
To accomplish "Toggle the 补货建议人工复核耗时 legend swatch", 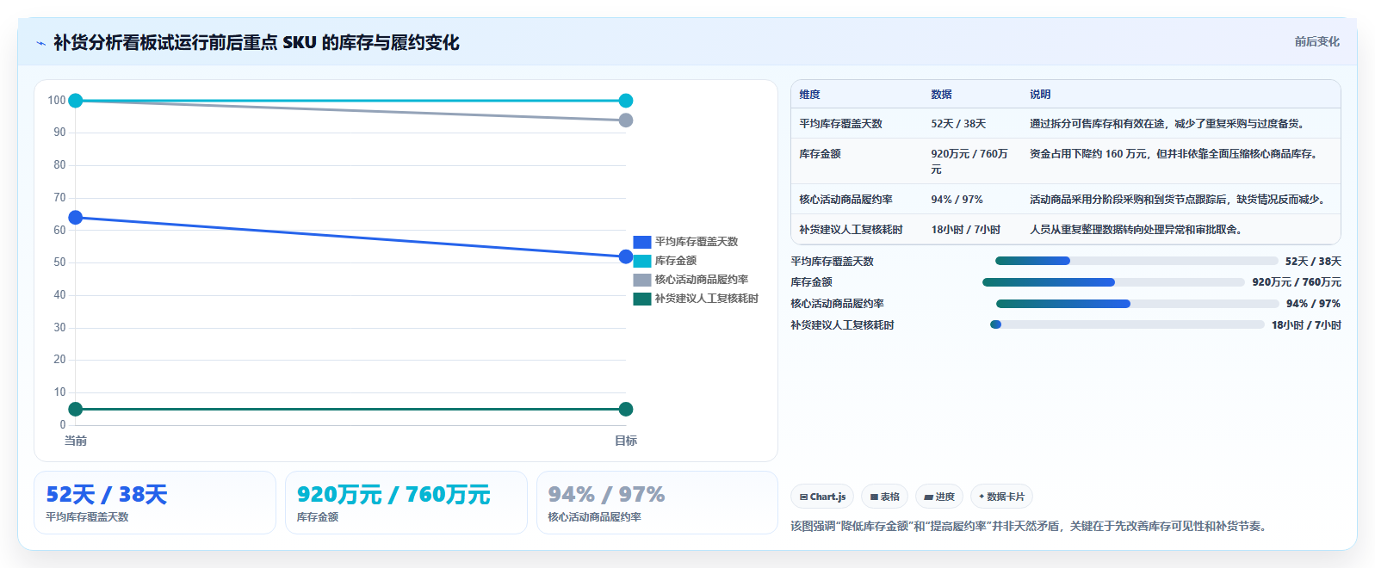I will pos(642,299).
